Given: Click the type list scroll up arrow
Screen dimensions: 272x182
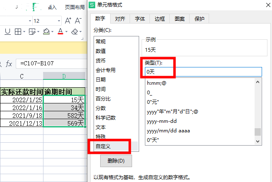Looking at the screenshot, I should (x=258, y=82).
